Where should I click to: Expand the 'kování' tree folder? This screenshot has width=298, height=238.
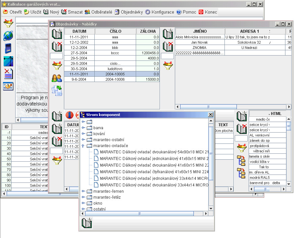click(83, 134)
